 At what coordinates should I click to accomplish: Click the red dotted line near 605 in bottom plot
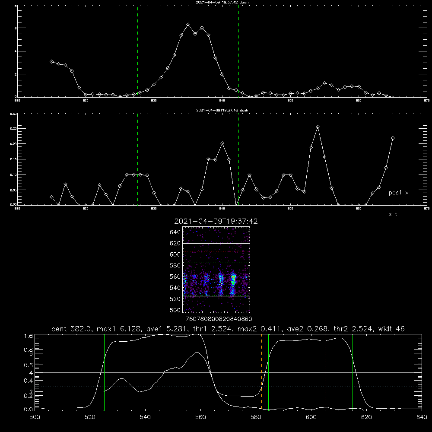pos(325,372)
